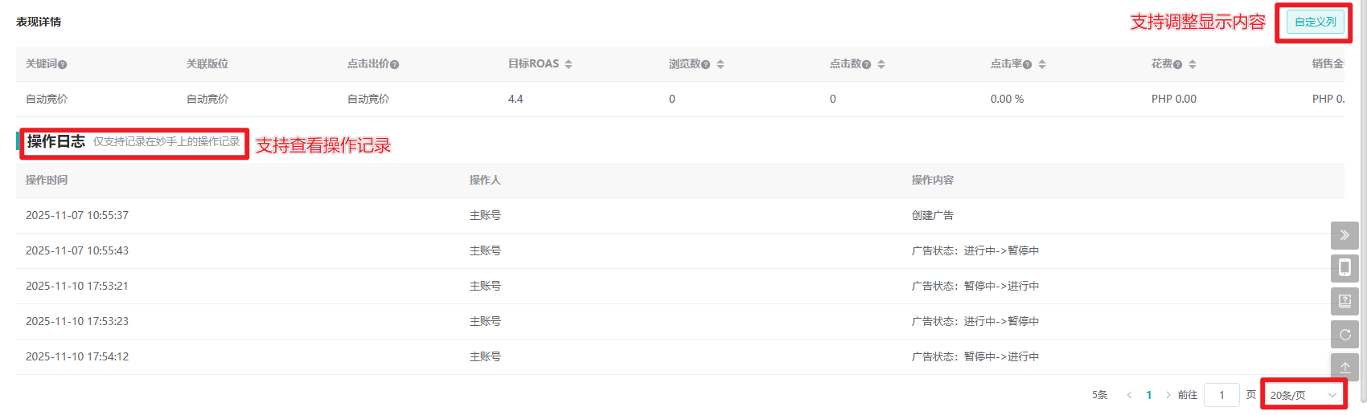Click help icon beside 花费 header
Screen dimensions: 1367x415
point(1177,65)
